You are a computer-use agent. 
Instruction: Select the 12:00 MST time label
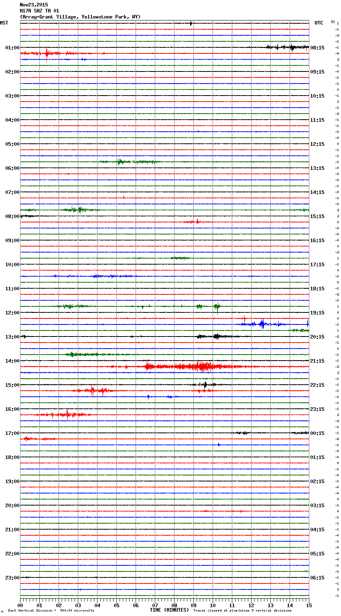coord(12,313)
